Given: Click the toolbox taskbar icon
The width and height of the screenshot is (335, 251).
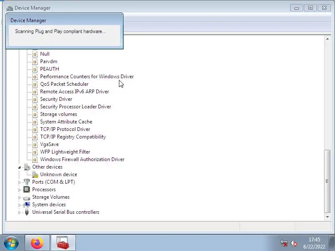Looking at the screenshot, I should 63,243.
